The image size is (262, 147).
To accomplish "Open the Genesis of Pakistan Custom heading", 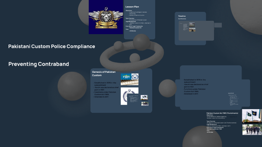I will click(x=104, y=73).
